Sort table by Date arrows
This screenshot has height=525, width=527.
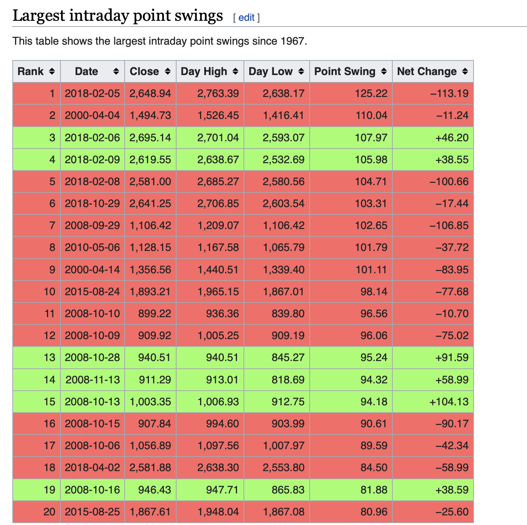coord(116,72)
